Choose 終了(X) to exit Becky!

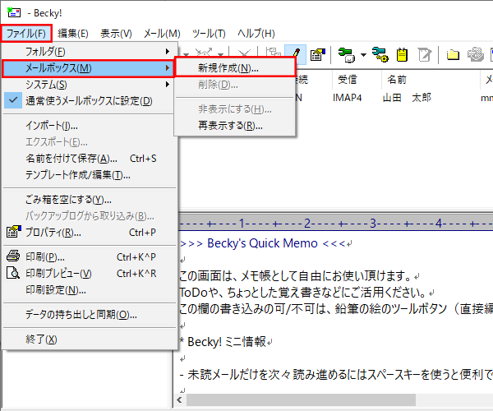click(89, 339)
